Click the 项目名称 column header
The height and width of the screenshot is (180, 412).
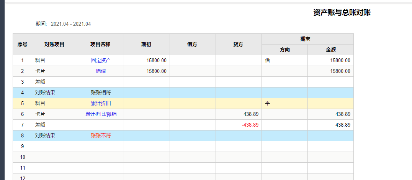[x=101, y=44]
